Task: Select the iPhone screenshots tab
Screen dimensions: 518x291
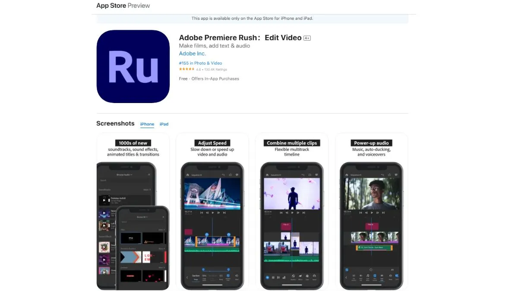Action: (147, 124)
